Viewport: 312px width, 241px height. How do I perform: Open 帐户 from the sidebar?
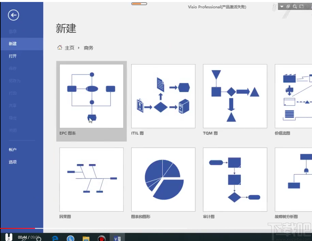(x=12, y=150)
